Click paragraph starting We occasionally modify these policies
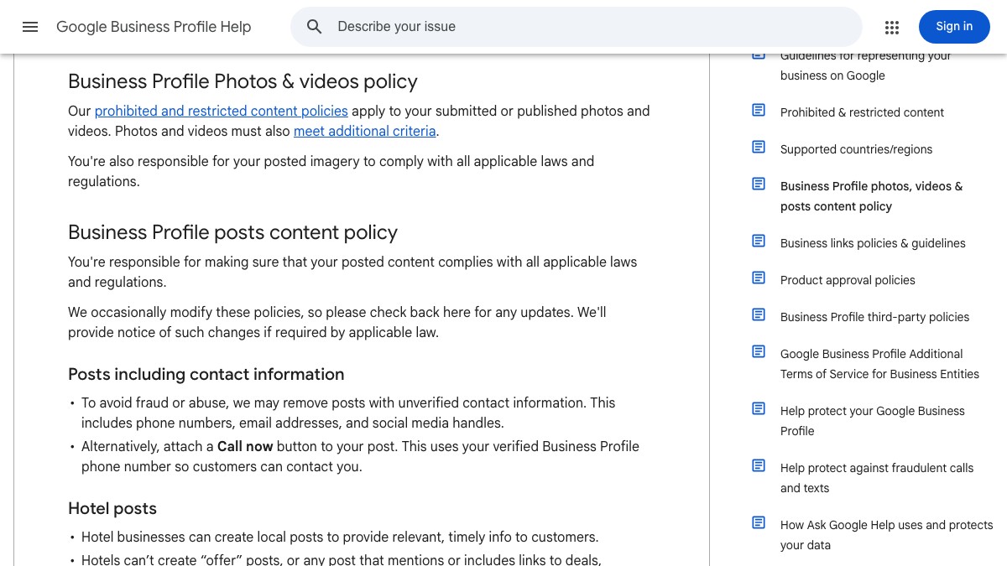1007x566 pixels. point(337,322)
